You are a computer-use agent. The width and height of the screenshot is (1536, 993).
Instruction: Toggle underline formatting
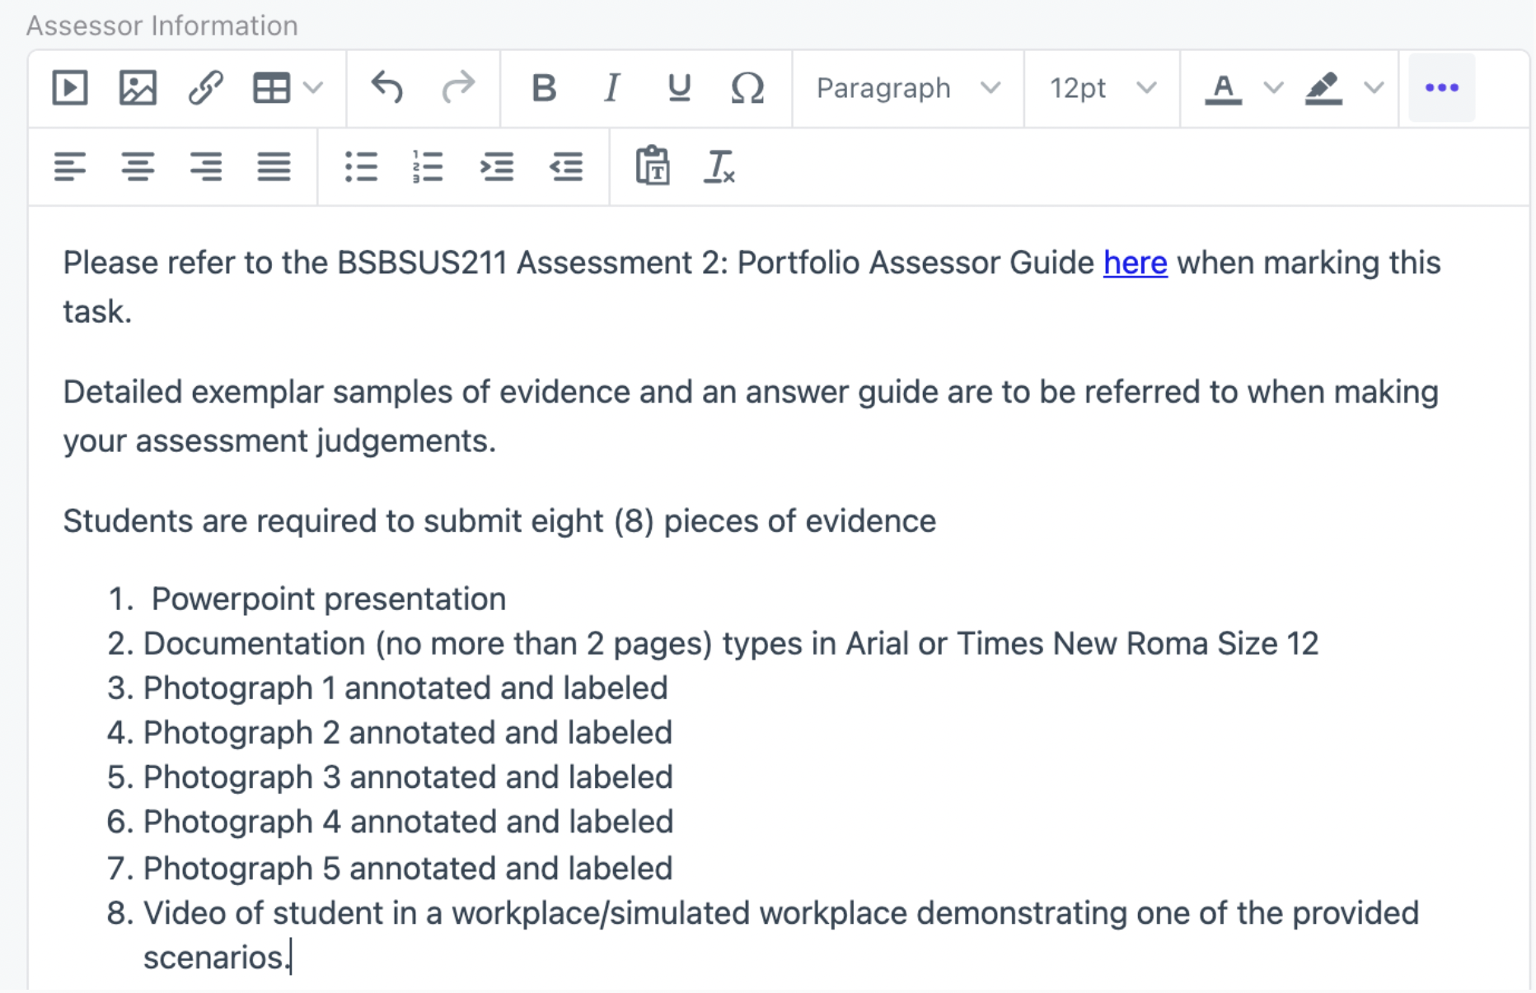coord(679,88)
